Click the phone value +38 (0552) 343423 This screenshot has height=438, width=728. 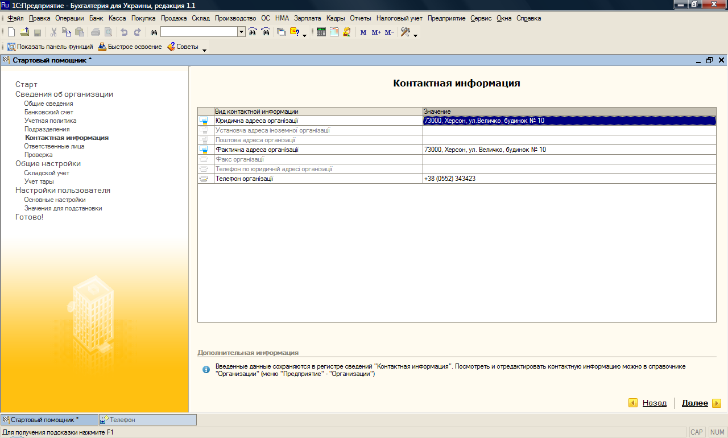pyautogui.click(x=450, y=179)
